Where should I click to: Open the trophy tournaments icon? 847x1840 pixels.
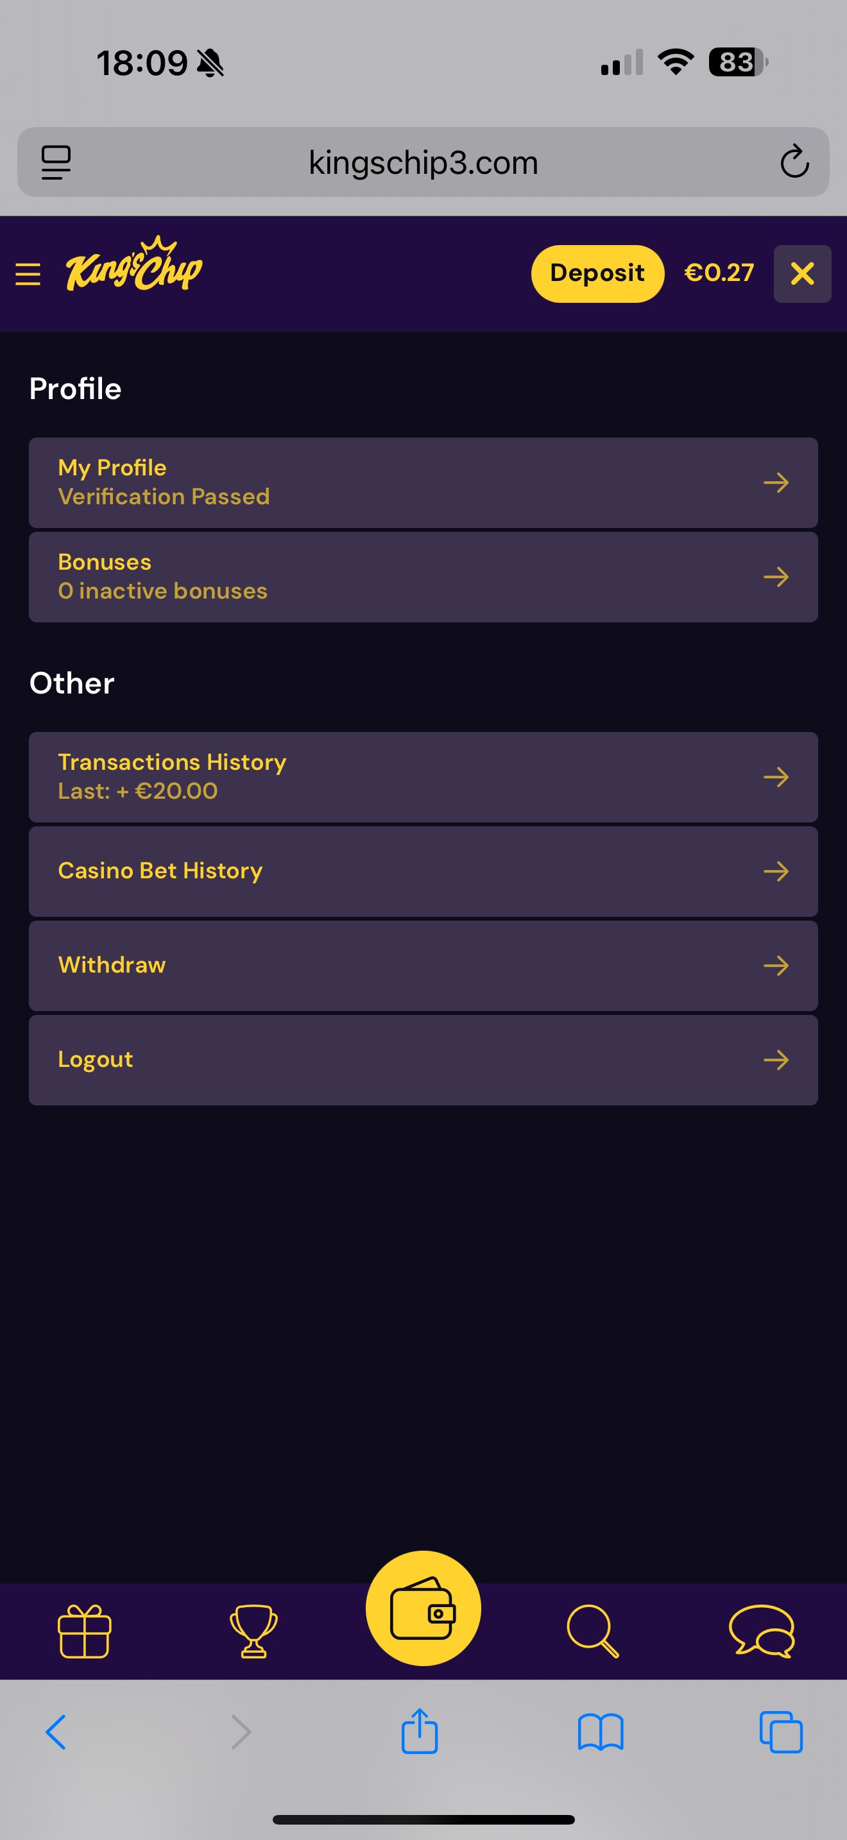click(253, 1631)
